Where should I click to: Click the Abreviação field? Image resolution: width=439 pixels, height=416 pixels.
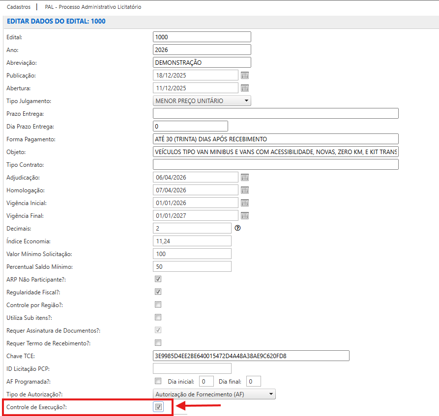(x=202, y=63)
